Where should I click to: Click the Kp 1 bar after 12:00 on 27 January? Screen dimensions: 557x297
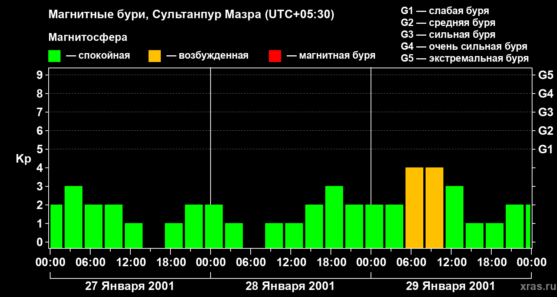[x=134, y=235]
